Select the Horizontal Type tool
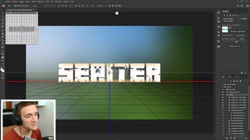Screen dimensions: 250x140 [x=3, y=44]
